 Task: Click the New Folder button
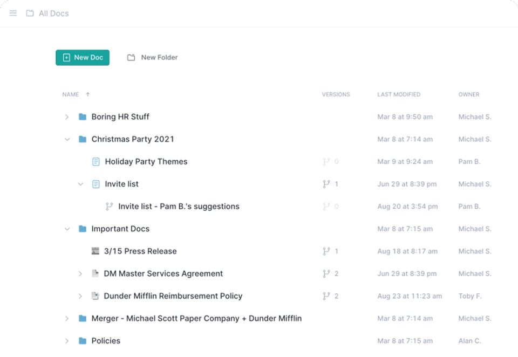tap(153, 57)
